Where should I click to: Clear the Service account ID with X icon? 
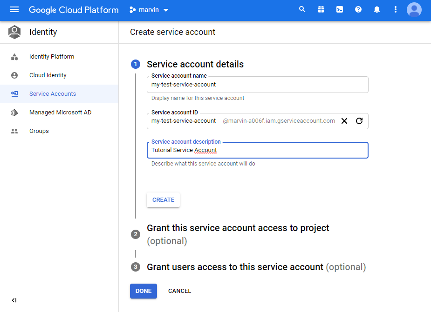pyautogui.click(x=344, y=121)
